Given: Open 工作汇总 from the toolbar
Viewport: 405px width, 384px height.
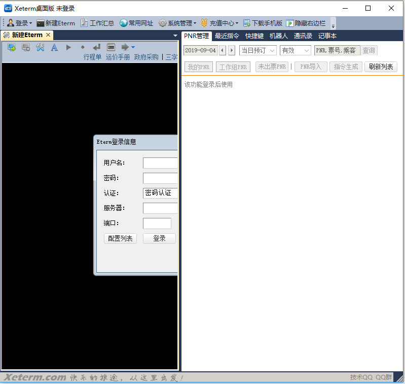Looking at the screenshot, I should pos(97,23).
